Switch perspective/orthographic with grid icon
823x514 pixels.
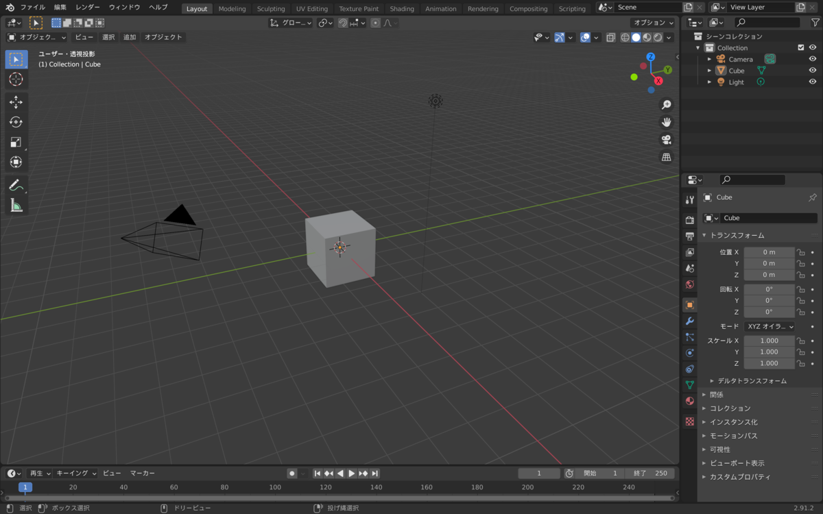point(666,157)
